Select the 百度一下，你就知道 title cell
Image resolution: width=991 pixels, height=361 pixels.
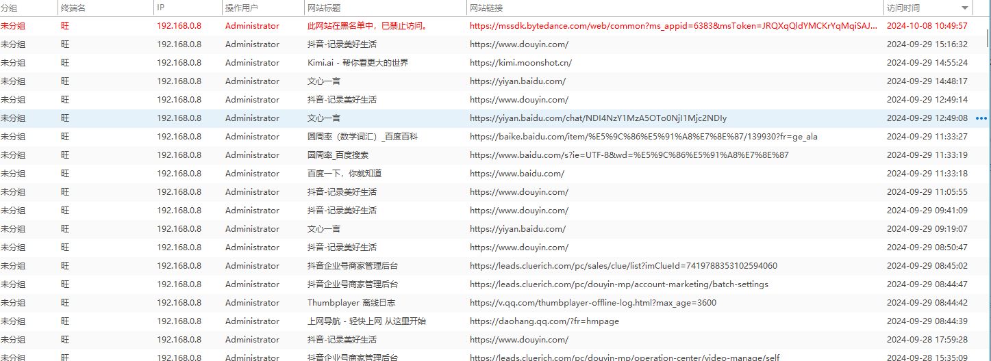pyautogui.click(x=344, y=174)
